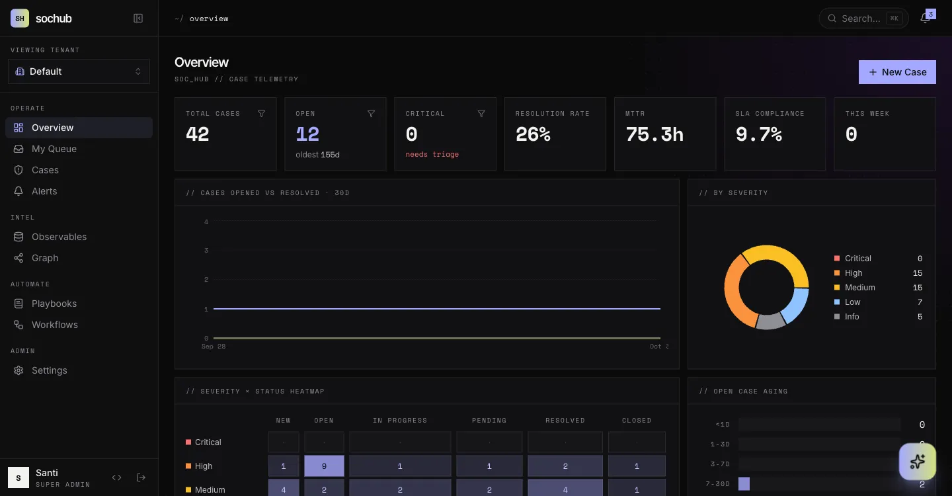Click the PENDING heatmap column header
Viewport: 952px width, 496px height.
[x=489, y=421]
